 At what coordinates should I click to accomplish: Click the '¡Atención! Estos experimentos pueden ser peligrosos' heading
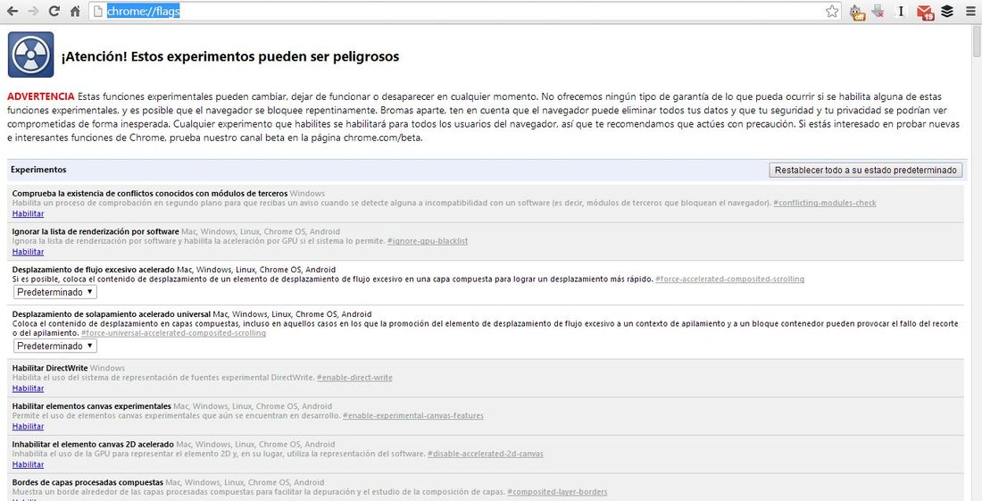pos(229,56)
